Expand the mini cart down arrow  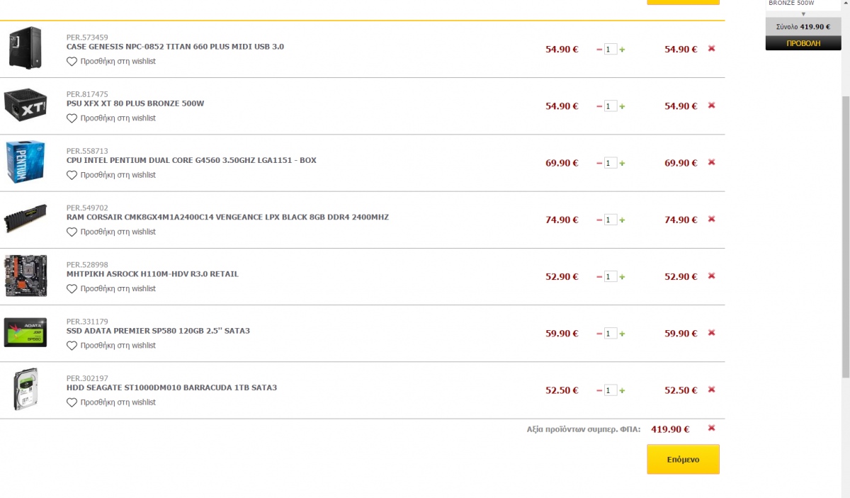point(803,13)
